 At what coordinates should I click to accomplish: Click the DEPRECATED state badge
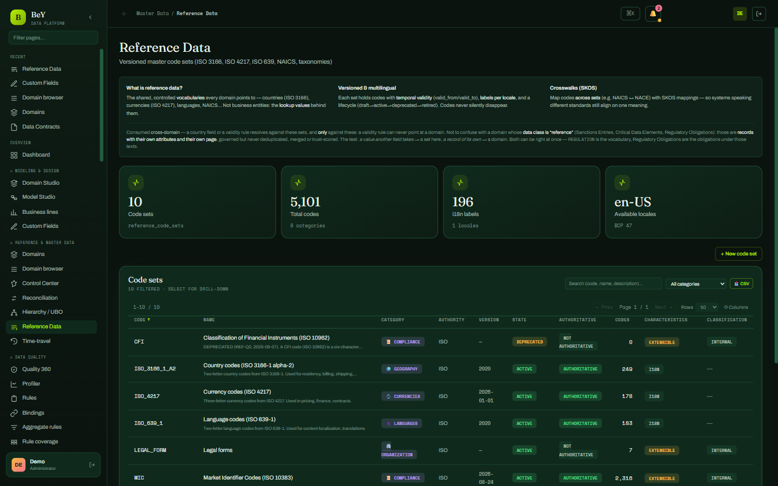coord(529,342)
